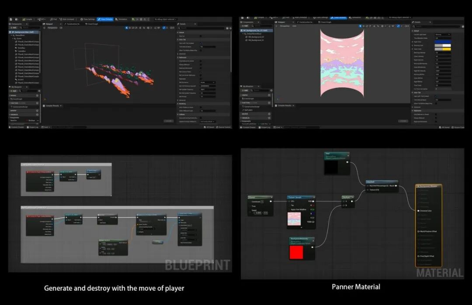
Task: Open the Diff dropdown in mountains window toolbar
Action: click(x=42, y=19)
